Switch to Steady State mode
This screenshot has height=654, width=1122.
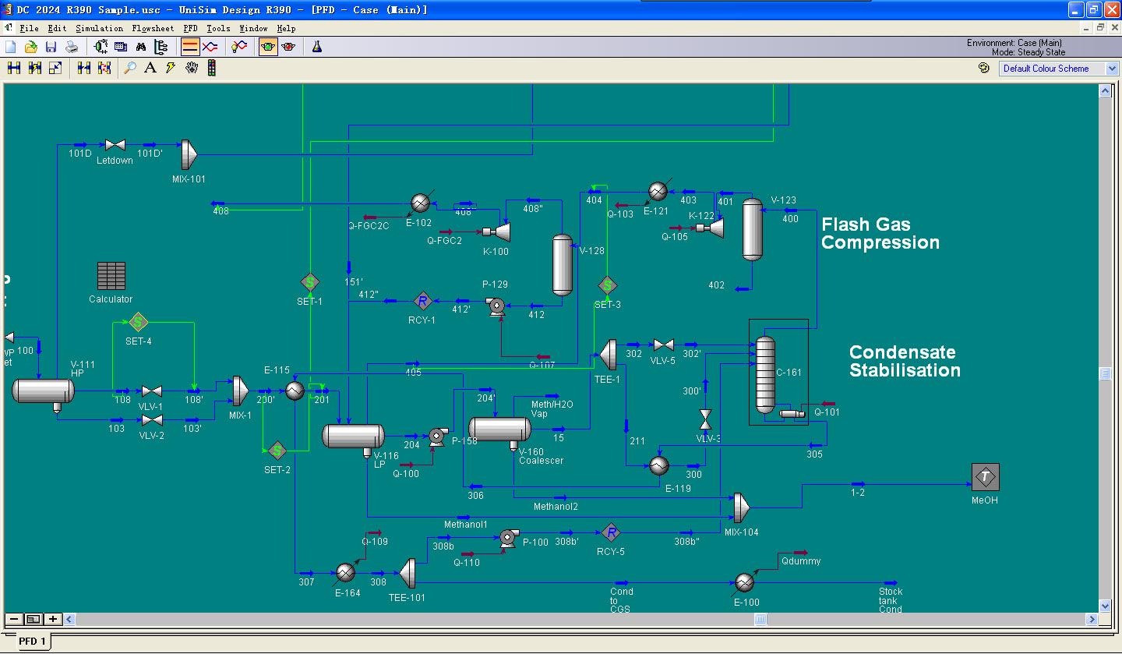[x=190, y=47]
